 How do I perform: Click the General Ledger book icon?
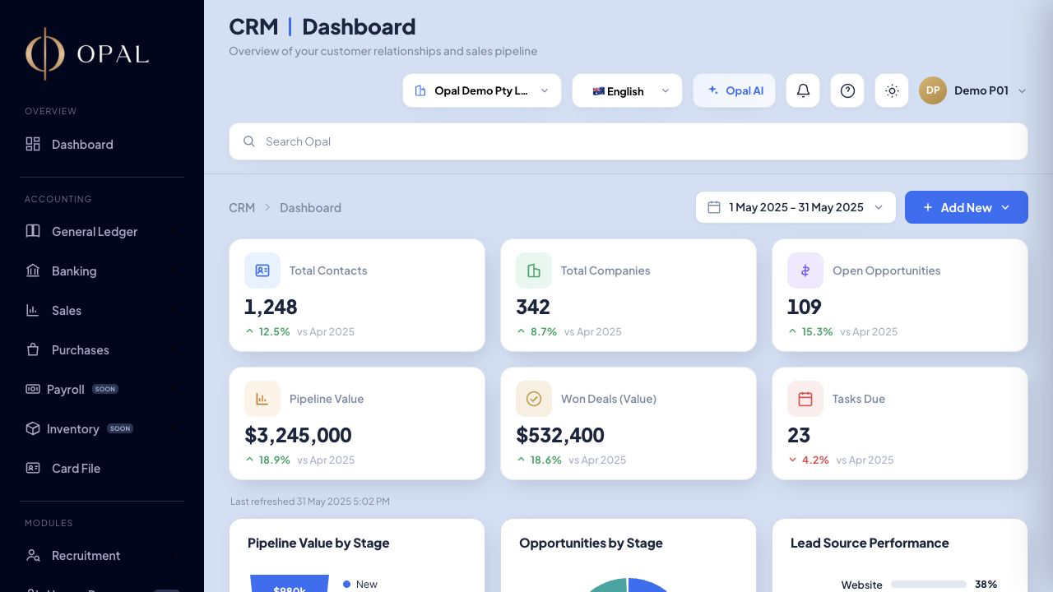pyautogui.click(x=33, y=231)
